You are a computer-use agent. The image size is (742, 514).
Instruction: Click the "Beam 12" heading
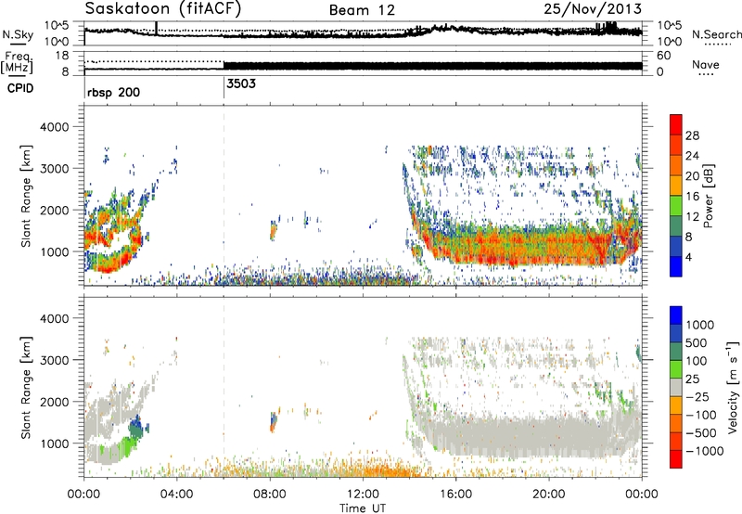point(362,10)
